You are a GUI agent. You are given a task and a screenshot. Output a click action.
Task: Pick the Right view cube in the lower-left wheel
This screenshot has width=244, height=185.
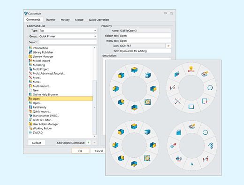pyautogui.click(x=152, y=145)
